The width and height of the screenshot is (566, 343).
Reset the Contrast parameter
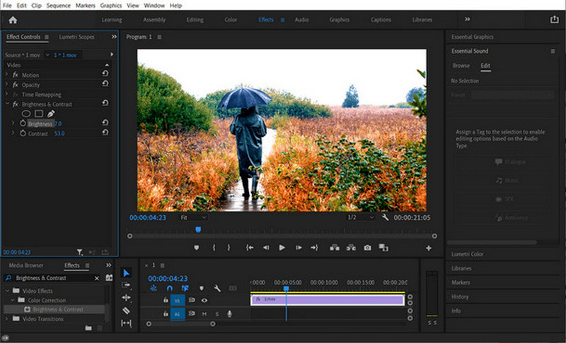click(105, 132)
